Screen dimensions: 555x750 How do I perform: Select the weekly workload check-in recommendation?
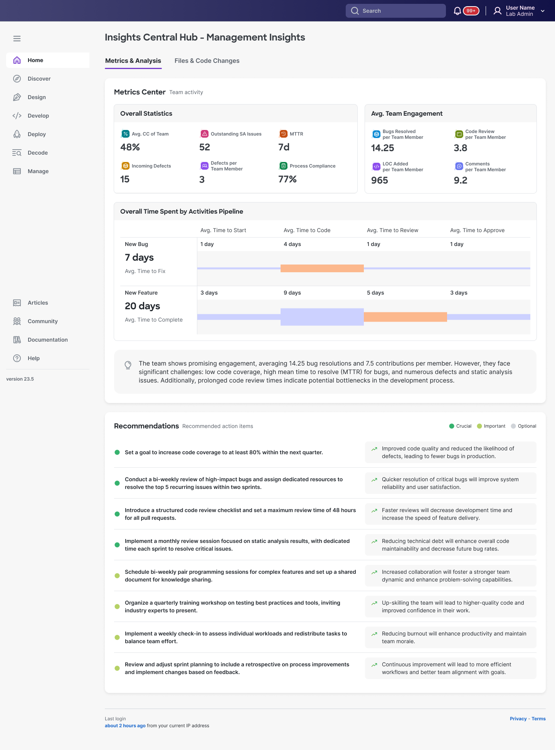(x=236, y=637)
